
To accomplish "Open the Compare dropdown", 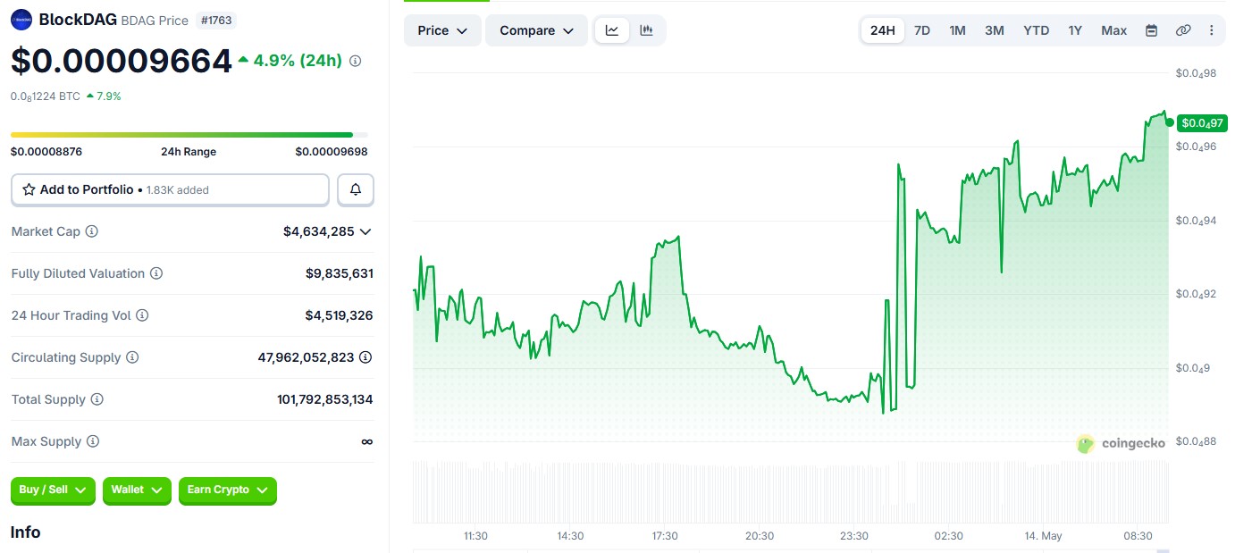I will pyautogui.click(x=536, y=30).
